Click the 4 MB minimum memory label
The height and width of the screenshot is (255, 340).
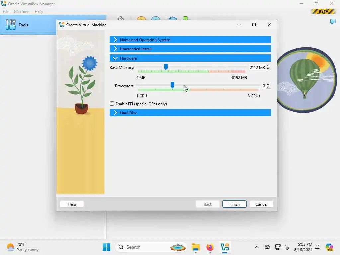(141, 78)
